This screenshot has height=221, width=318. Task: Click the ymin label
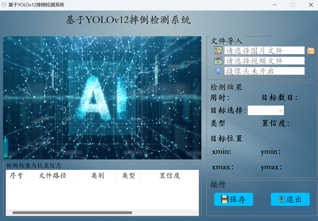271,152
